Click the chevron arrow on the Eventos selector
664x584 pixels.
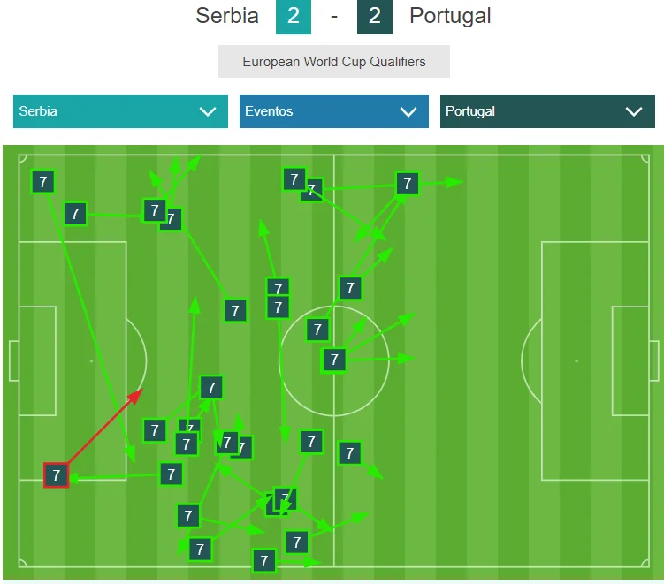coord(408,111)
